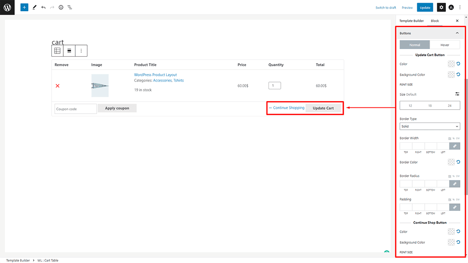Open the Border Type dropdown
The image size is (468, 263).
430,127
